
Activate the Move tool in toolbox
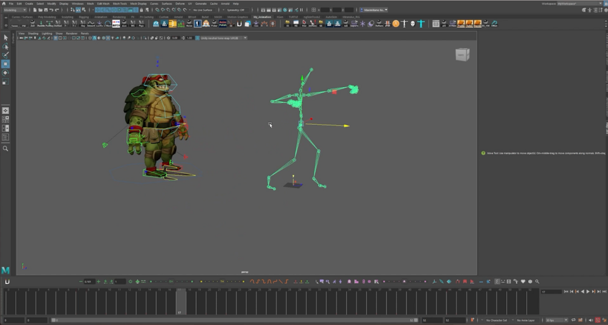[x=5, y=64]
